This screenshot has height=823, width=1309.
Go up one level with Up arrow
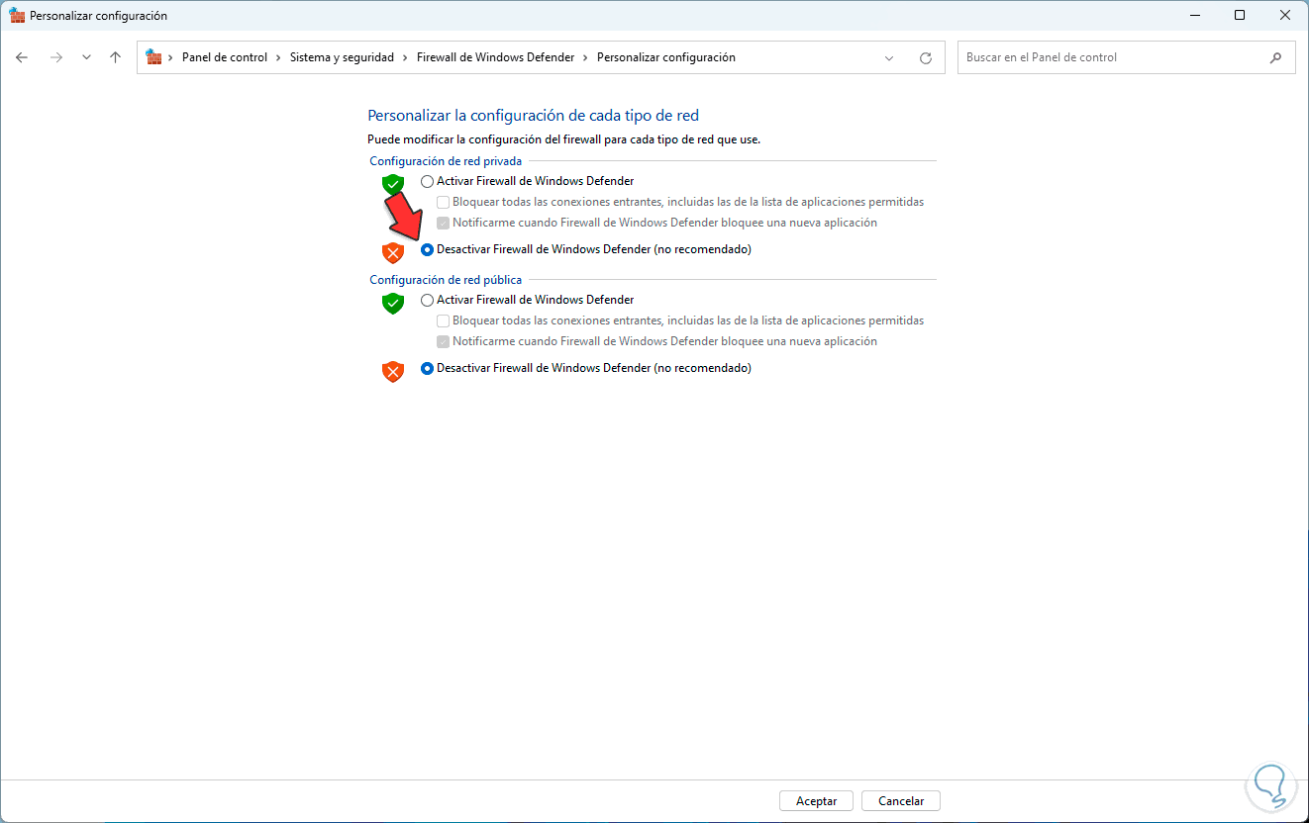coord(115,57)
